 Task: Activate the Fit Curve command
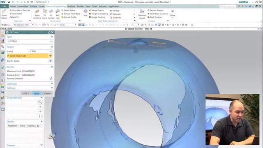click(x=45, y=14)
